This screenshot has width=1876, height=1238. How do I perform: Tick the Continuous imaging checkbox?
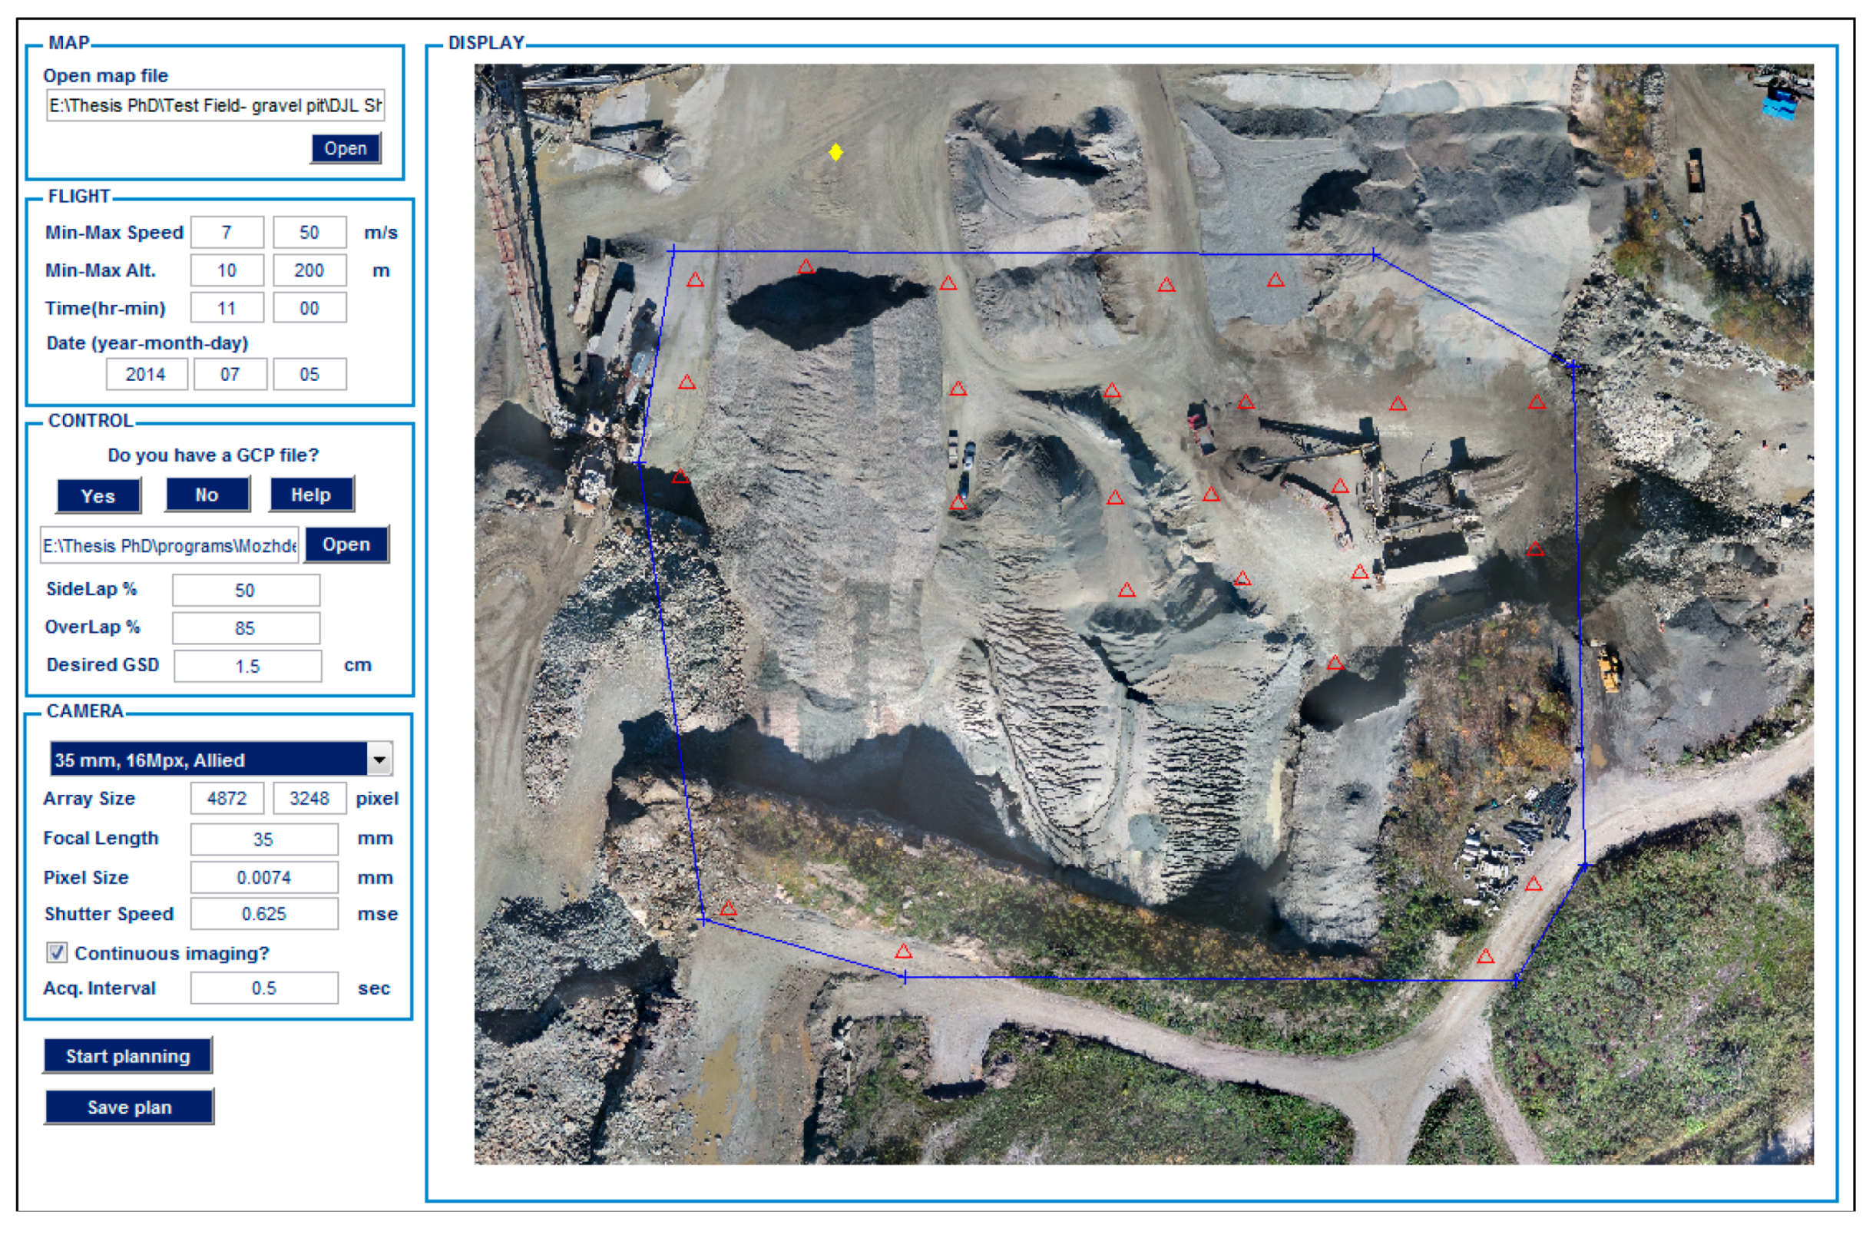[57, 954]
